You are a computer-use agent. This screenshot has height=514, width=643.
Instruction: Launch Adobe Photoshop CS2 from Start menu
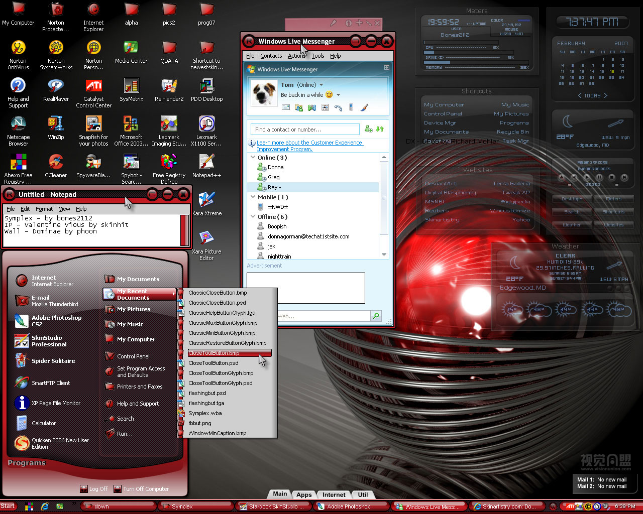tap(49, 321)
